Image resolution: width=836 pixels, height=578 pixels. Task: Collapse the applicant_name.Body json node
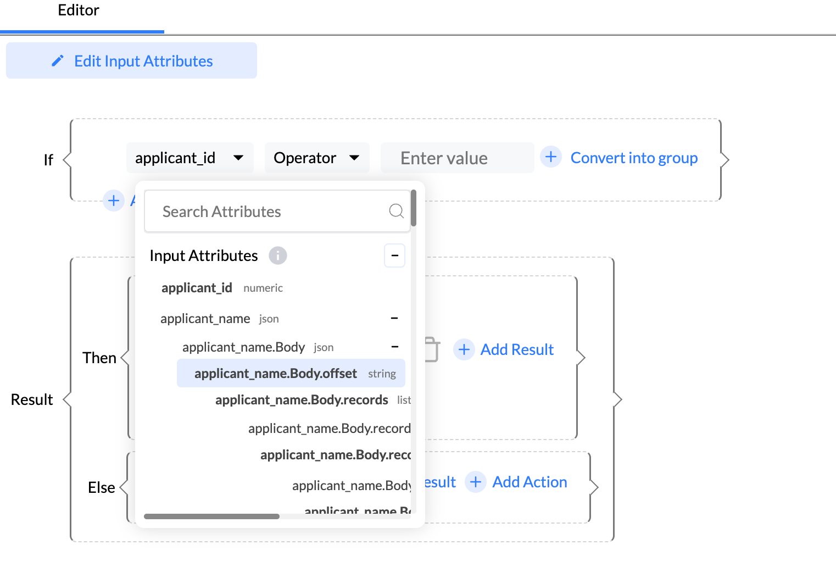point(394,347)
